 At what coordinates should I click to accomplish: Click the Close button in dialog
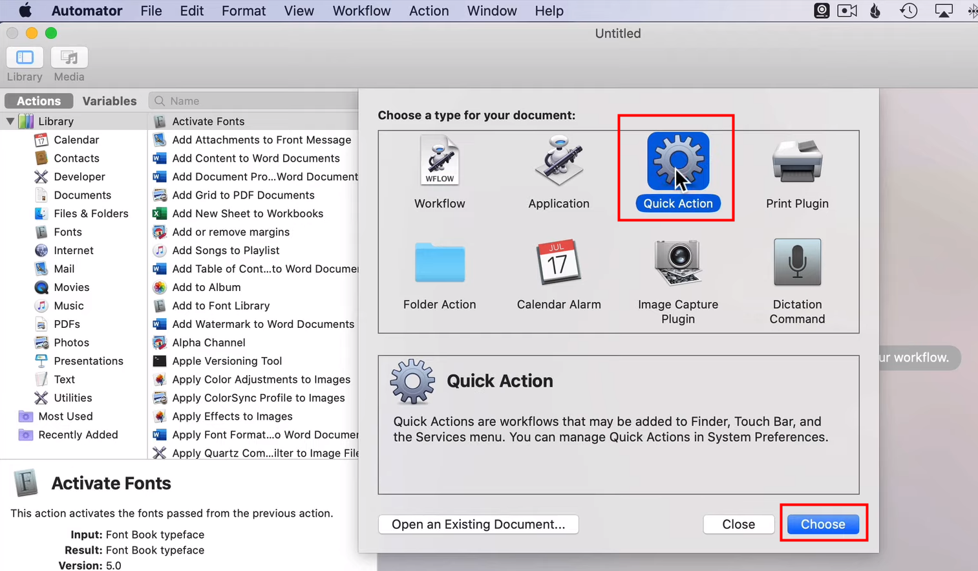point(738,524)
